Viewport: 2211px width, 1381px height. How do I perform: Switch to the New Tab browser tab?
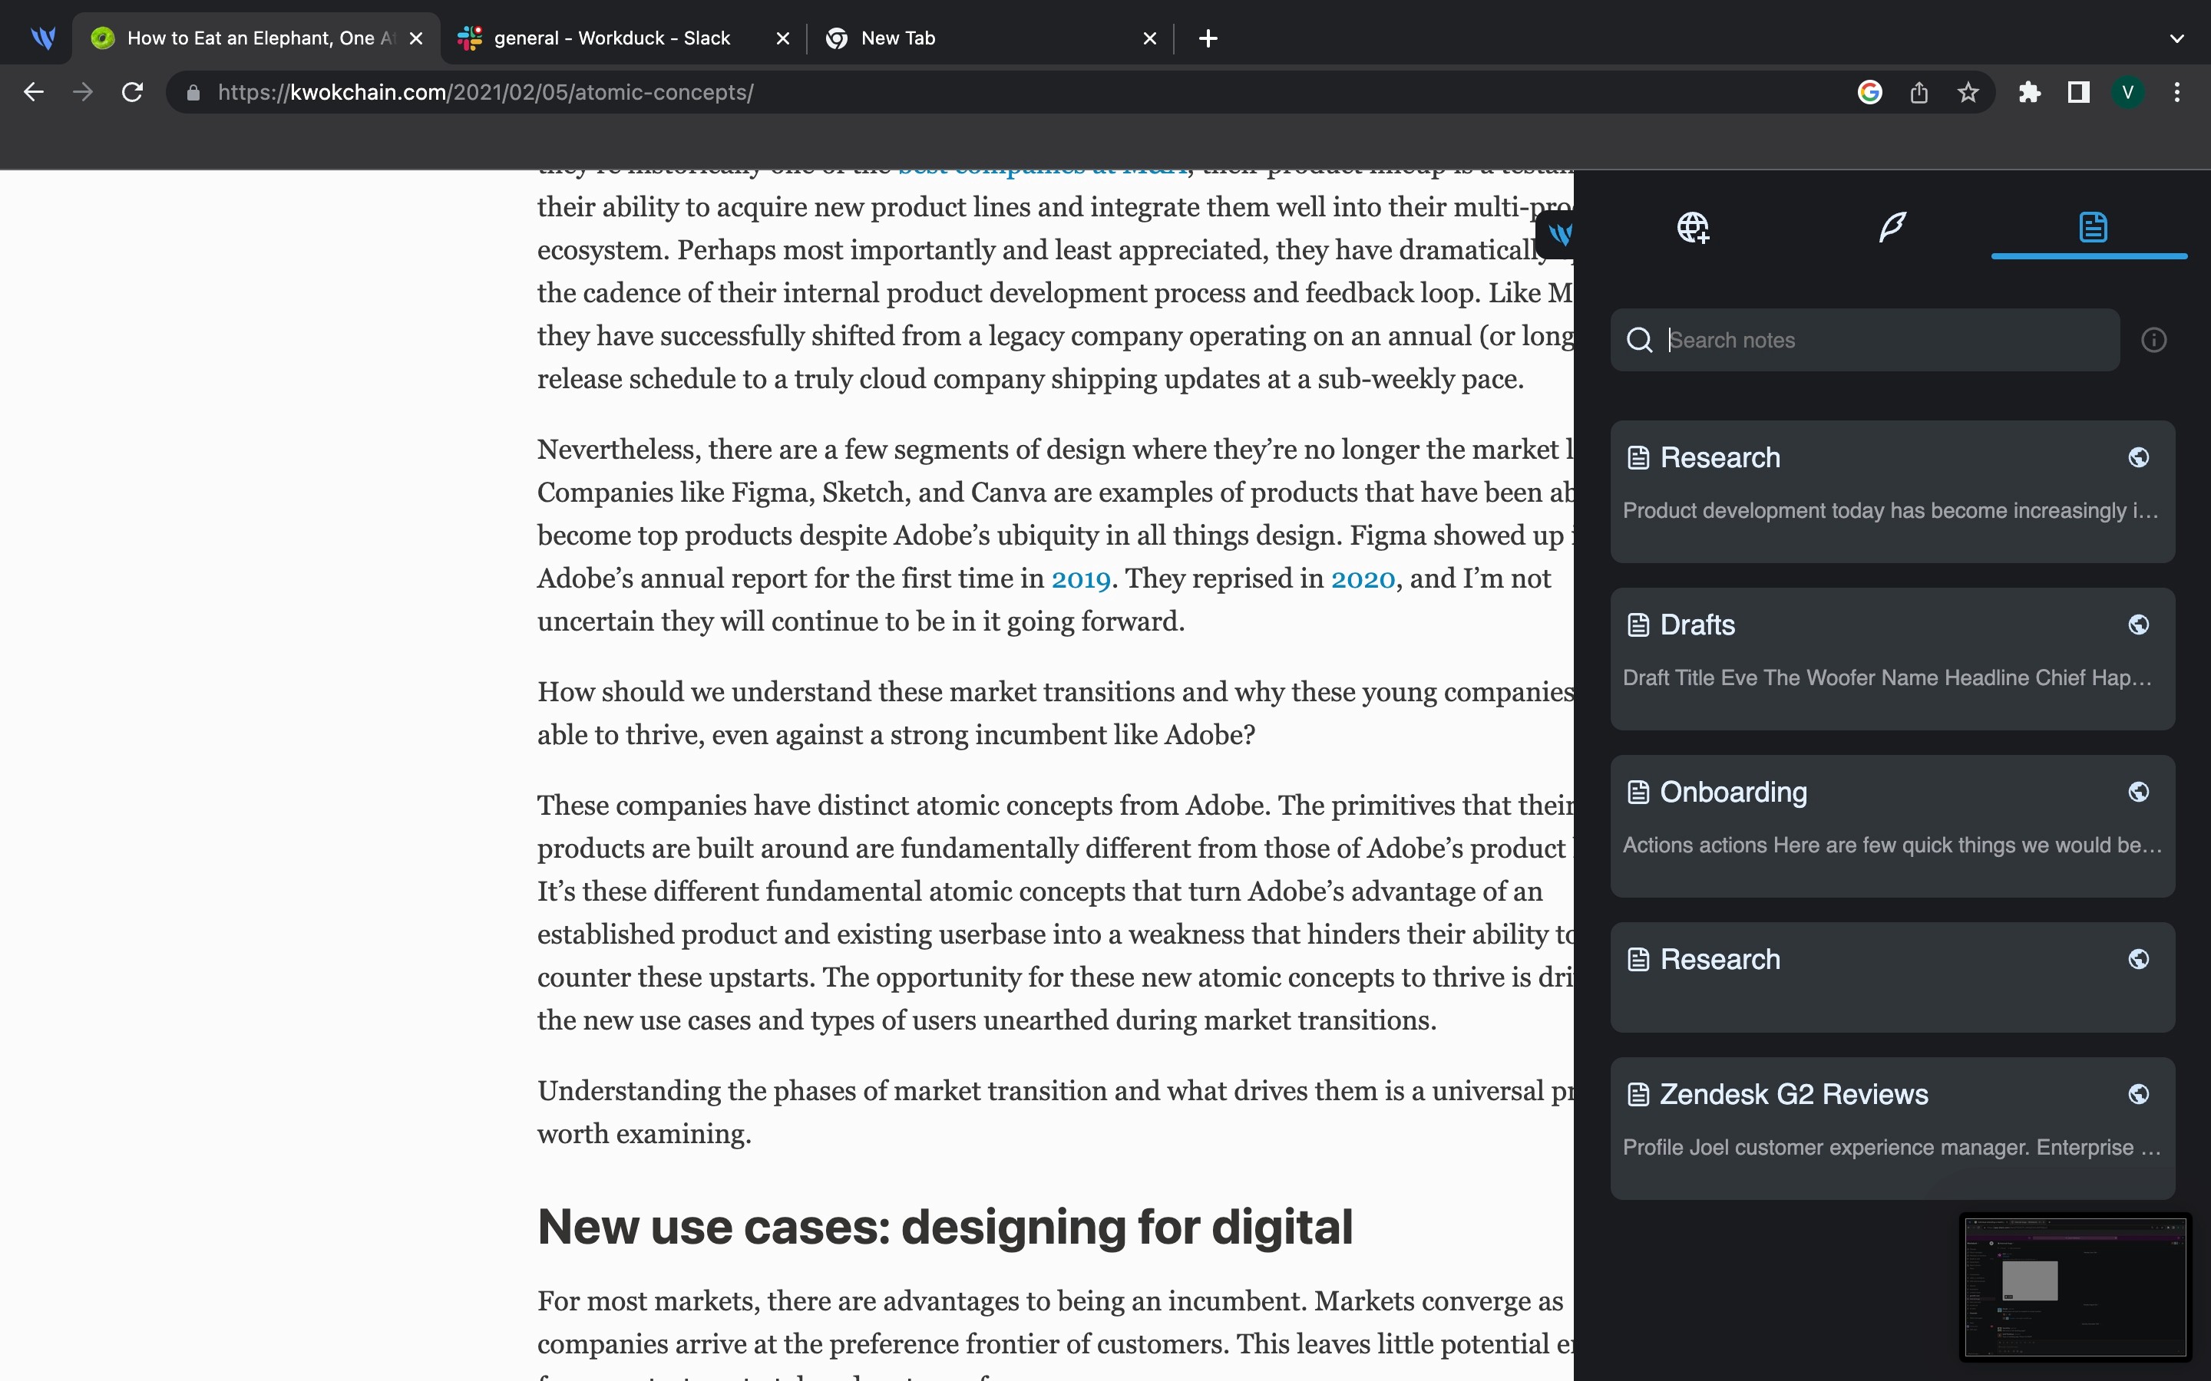pos(898,38)
